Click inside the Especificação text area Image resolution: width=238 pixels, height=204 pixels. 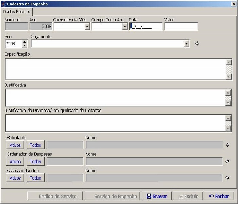coord(115,69)
